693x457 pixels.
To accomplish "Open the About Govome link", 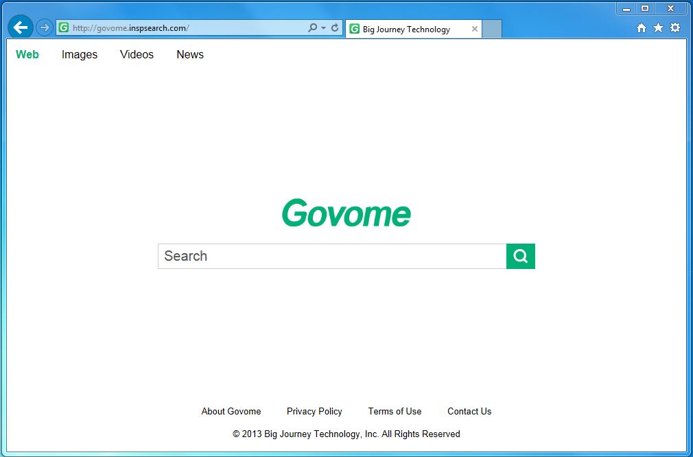I will tap(231, 411).
